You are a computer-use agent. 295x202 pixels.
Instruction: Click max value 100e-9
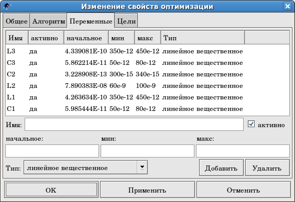(x=146, y=86)
